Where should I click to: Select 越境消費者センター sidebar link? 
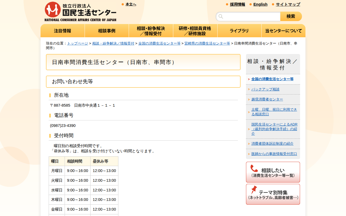tap(267, 99)
